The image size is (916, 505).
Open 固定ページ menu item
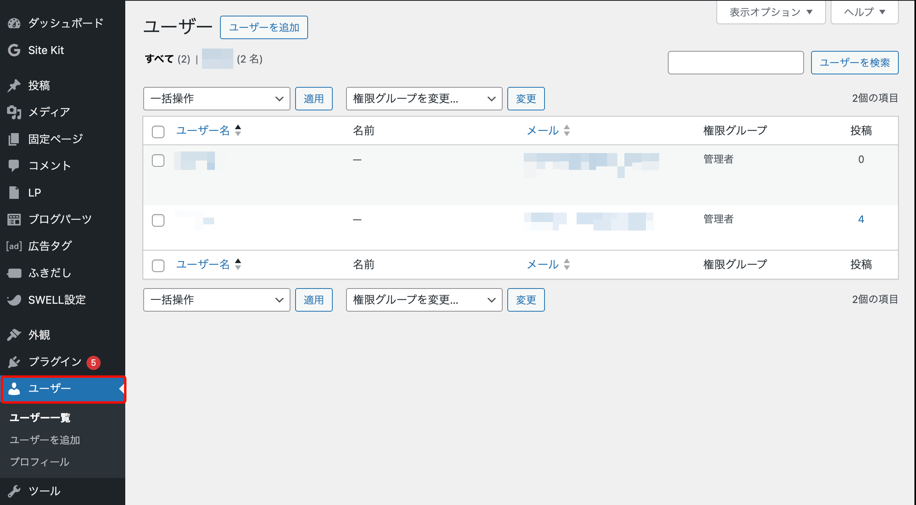(63, 139)
